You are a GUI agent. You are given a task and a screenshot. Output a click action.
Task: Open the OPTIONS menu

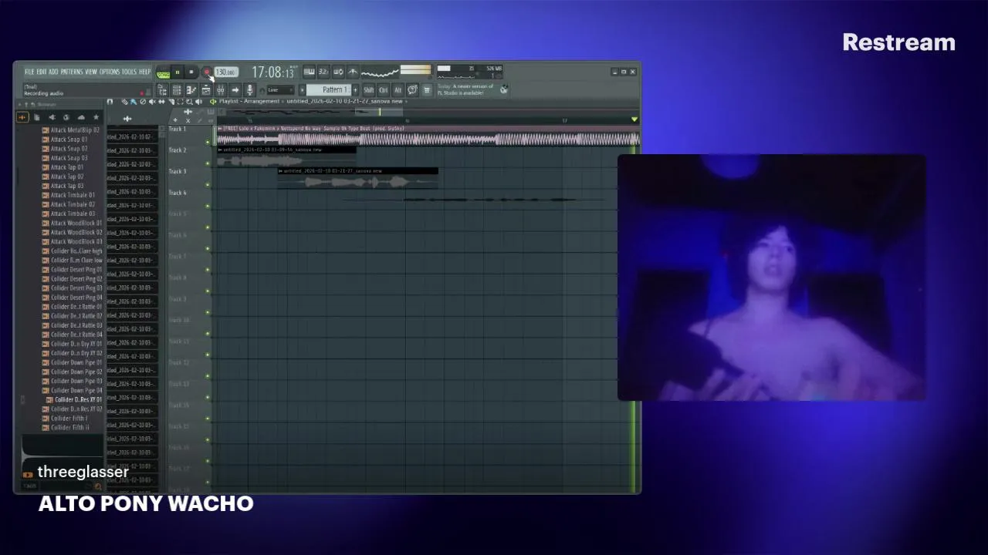pyautogui.click(x=110, y=72)
